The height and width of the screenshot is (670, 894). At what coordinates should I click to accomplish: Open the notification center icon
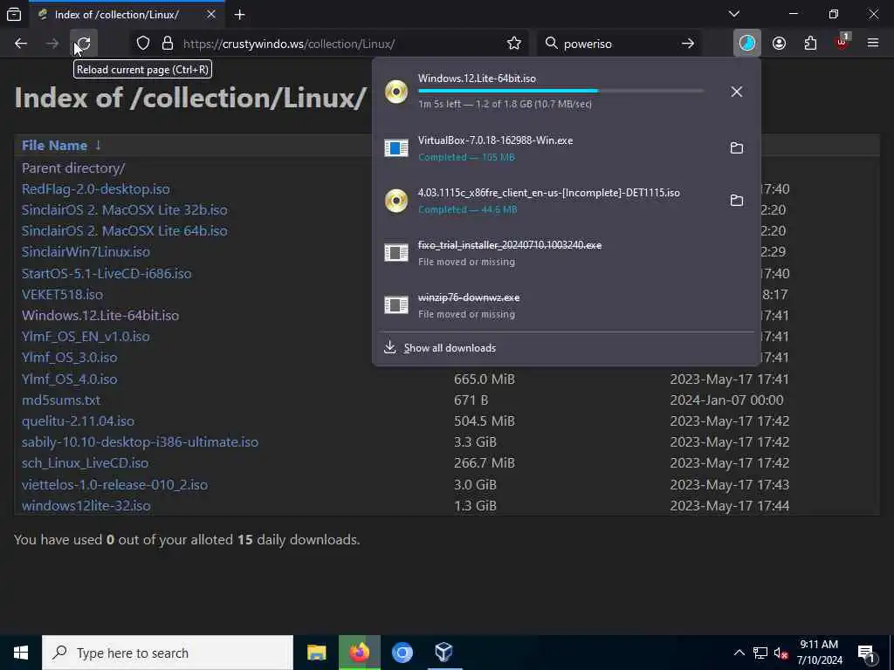coord(867,653)
